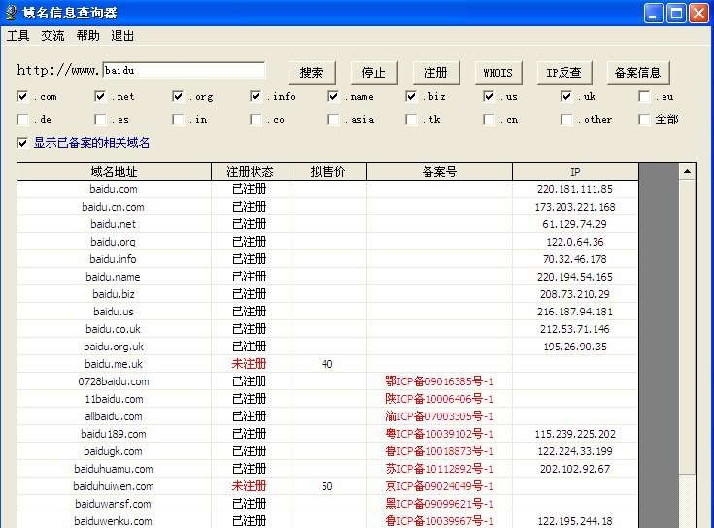The height and width of the screenshot is (528, 714).
Task: Check the .de checkbox
Action: point(22,119)
